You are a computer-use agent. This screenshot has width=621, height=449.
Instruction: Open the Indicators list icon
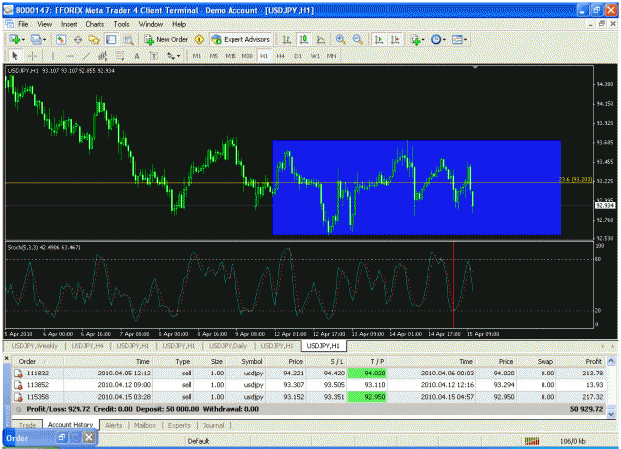pos(415,39)
